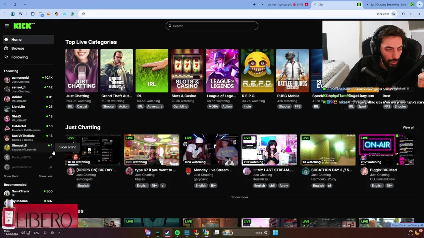Click bbjess's avatar under the stream
The width and height of the screenshot is (424, 238).
129,171
